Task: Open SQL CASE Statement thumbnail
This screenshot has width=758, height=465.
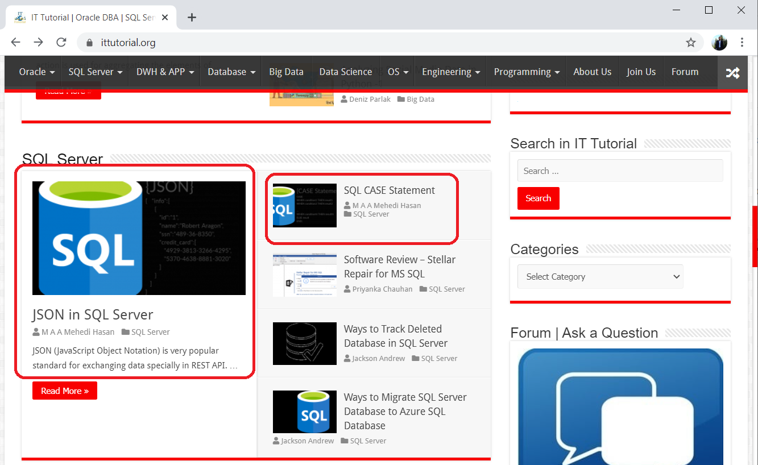Action: pos(305,205)
